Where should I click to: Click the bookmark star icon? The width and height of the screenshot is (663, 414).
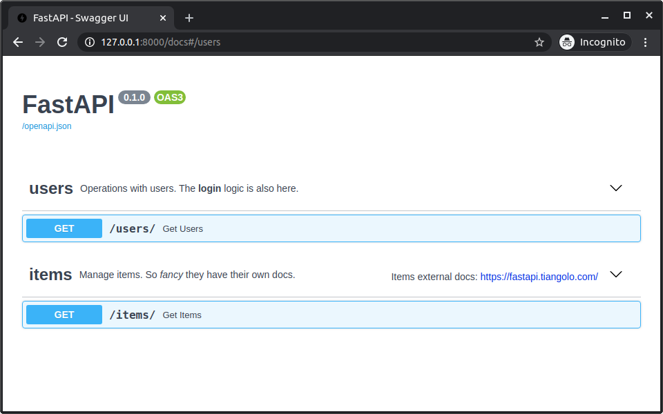tap(539, 42)
